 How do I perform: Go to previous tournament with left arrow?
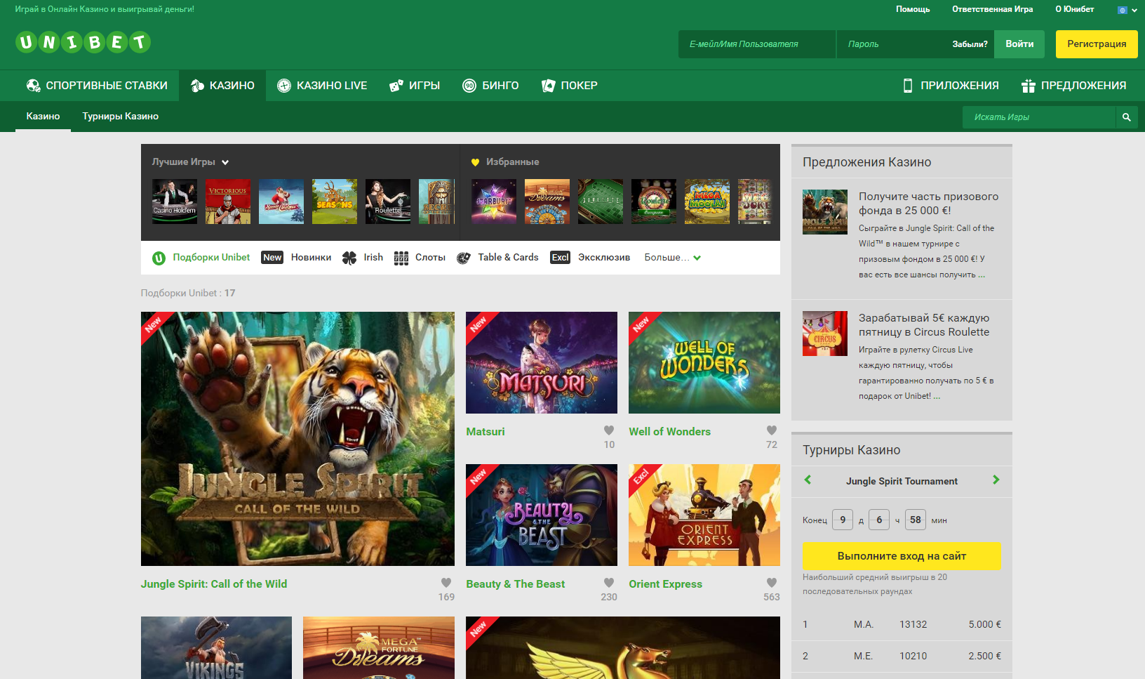tap(808, 480)
